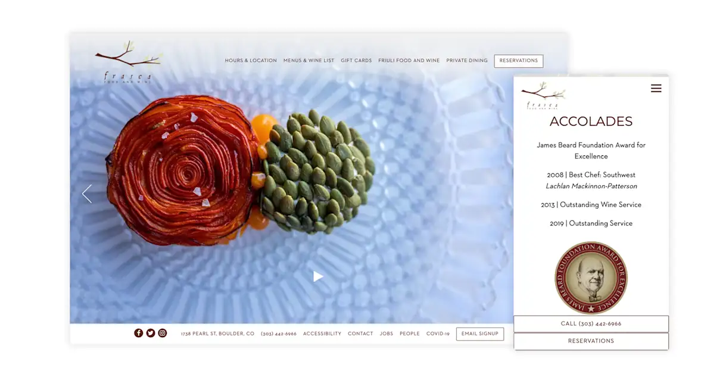Open Menus & Wine List
This screenshot has height=377, width=726.
[x=309, y=61]
